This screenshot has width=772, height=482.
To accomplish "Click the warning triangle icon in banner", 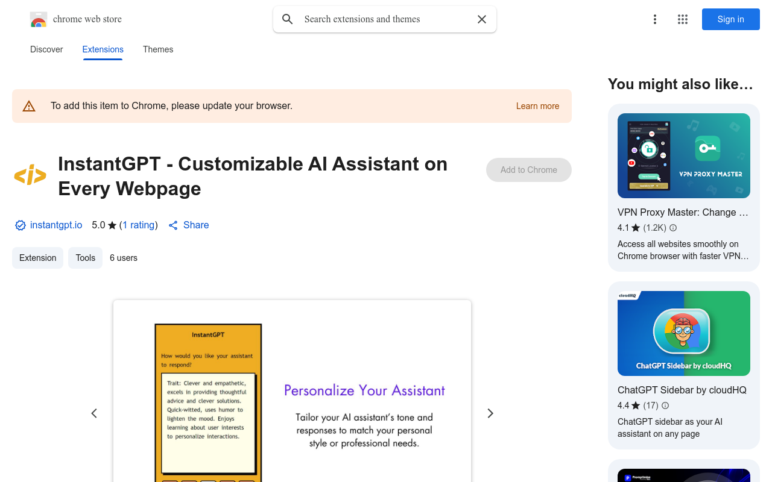I will click(x=29, y=106).
